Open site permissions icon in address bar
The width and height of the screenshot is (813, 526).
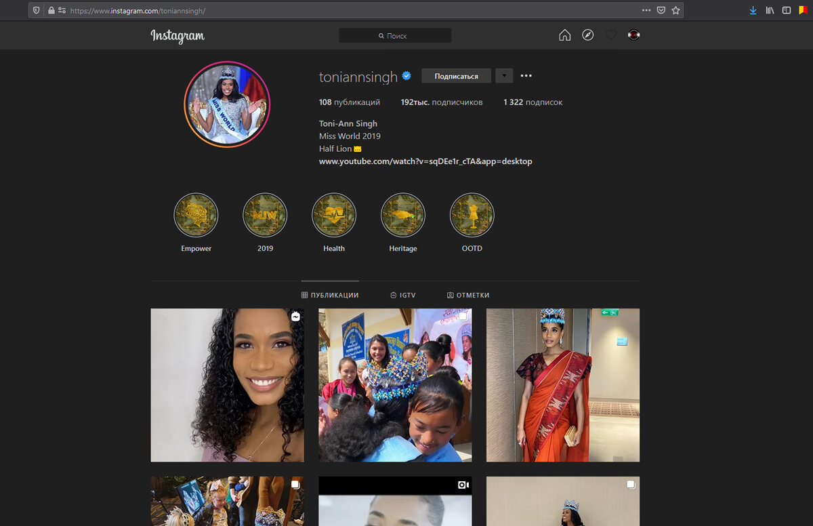[62, 10]
